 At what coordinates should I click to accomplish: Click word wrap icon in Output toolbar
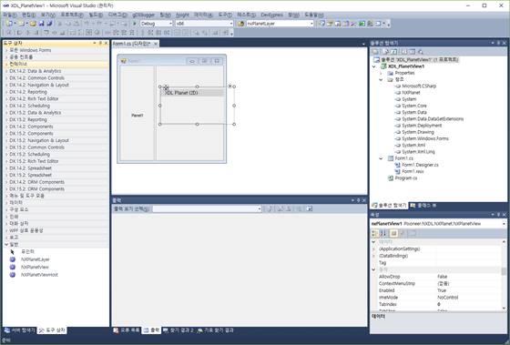pyautogui.click(x=310, y=208)
